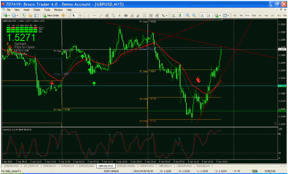The image size is (288, 174).
Task: Switch to the EURUSD,Weekly chart tab
Action: point(126,166)
